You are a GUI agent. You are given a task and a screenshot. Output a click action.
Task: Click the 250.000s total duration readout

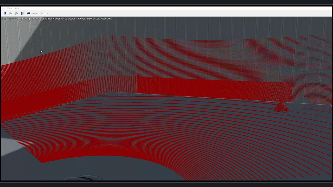(44, 14)
